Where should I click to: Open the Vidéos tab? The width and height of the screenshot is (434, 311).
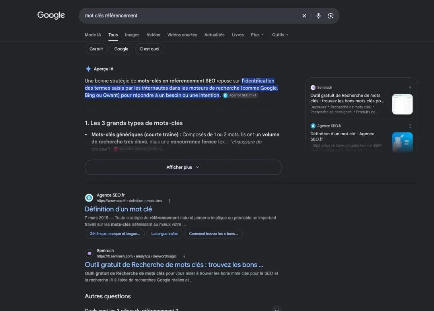tap(153, 35)
